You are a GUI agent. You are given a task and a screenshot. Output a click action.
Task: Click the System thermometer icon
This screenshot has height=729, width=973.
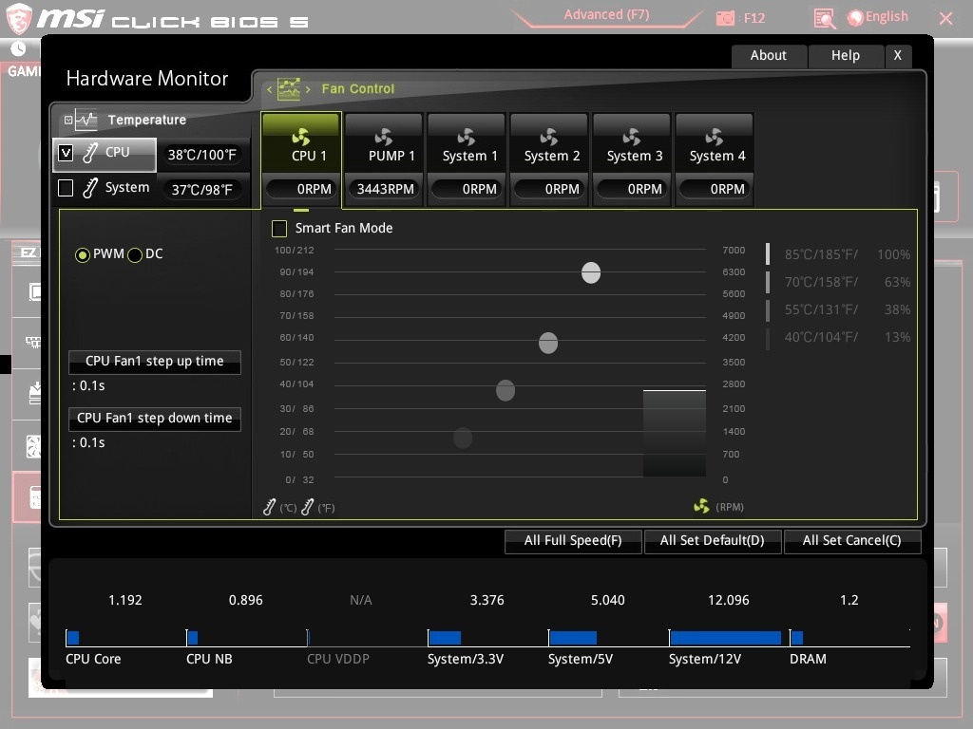90,188
